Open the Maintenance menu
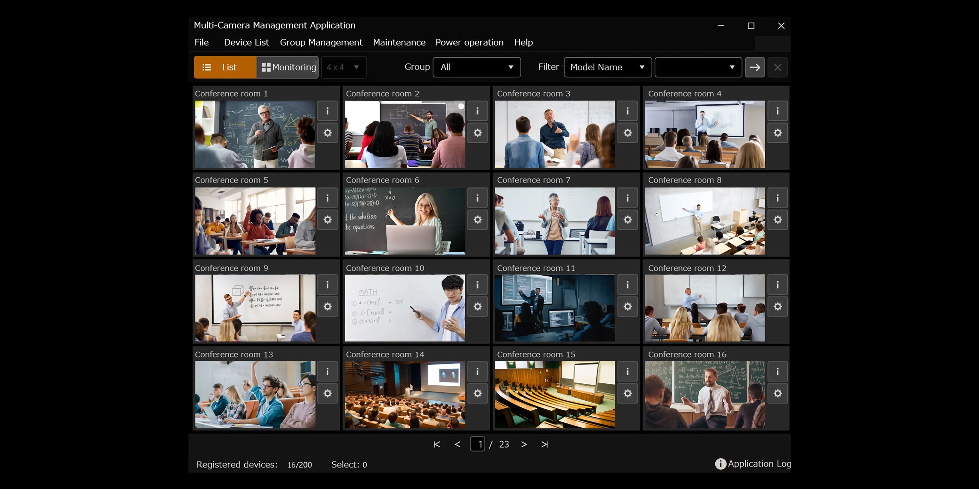The height and width of the screenshot is (489, 979). (x=399, y=42)
